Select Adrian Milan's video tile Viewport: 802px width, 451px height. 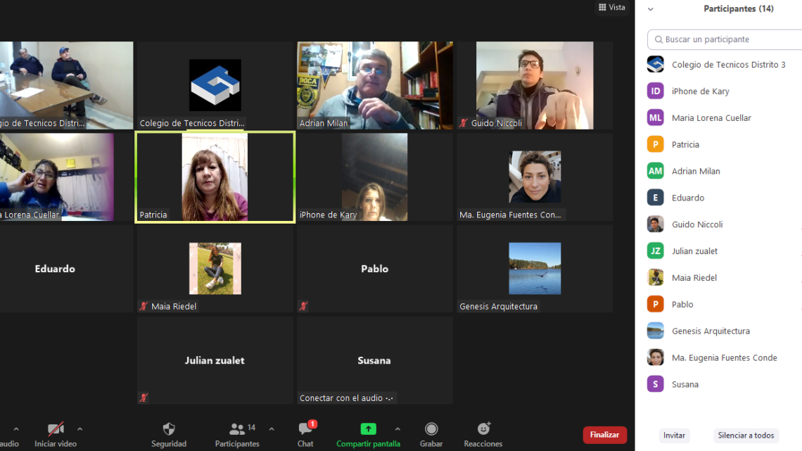[x=374, y=85]
